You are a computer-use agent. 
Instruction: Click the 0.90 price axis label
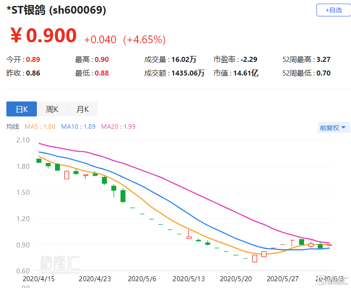[23, 245]
